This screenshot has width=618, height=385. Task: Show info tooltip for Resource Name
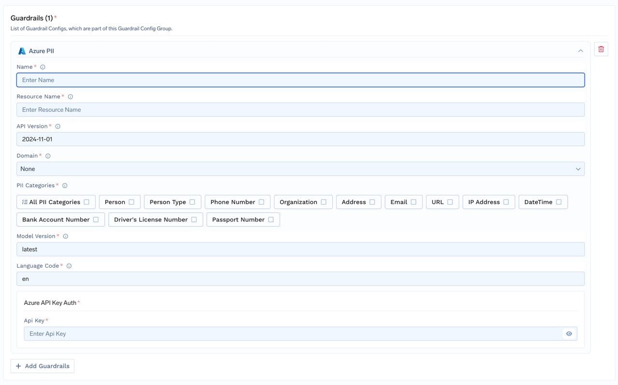(70, 96)
